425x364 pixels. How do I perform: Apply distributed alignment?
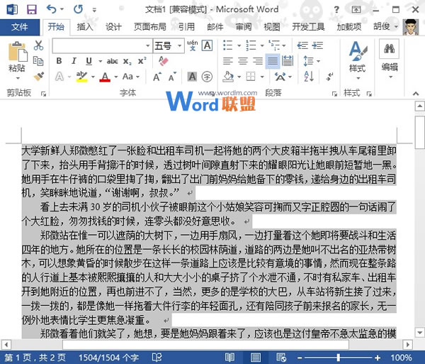point(288,61)
